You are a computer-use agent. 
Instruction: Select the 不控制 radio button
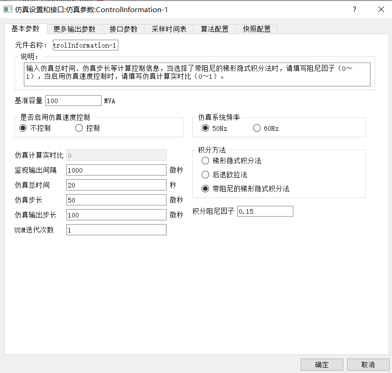[23, 128]
